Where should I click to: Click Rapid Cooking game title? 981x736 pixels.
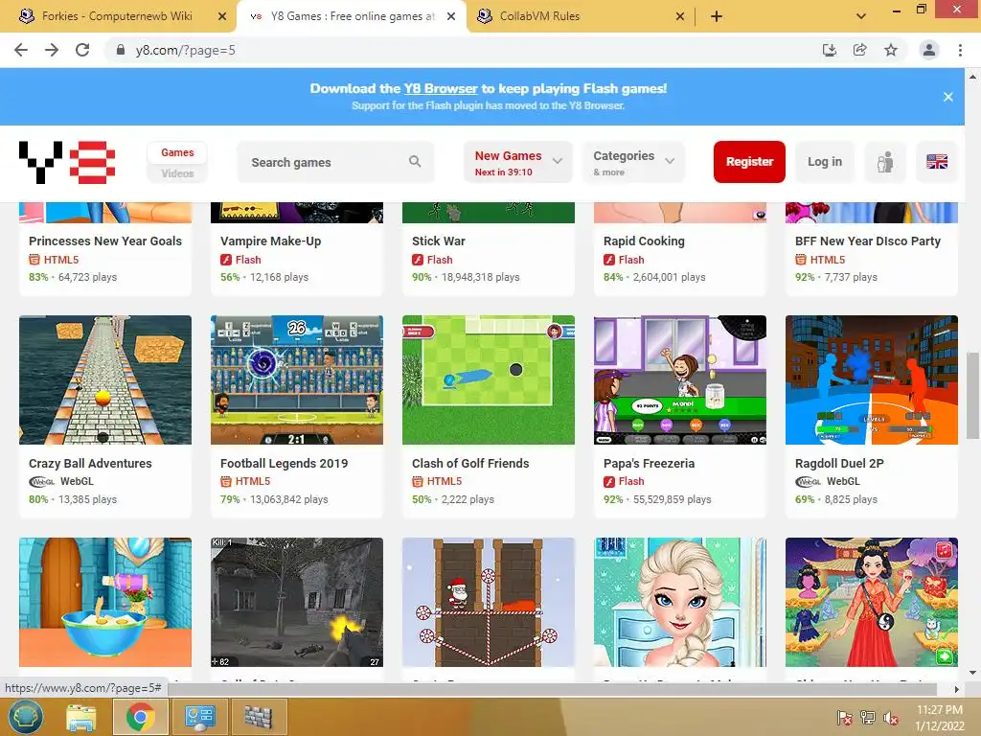click(x=644, y=241)
